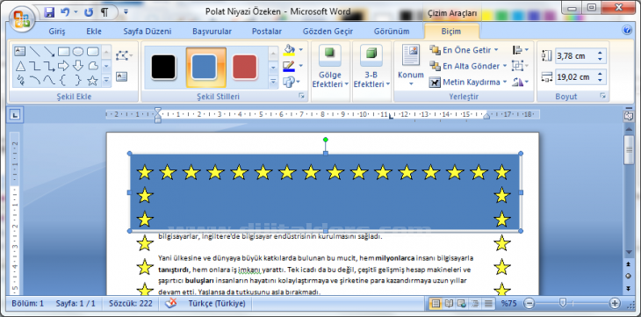Select the five-point star shape
Viewport: 641px width, 317px height.
93,80
